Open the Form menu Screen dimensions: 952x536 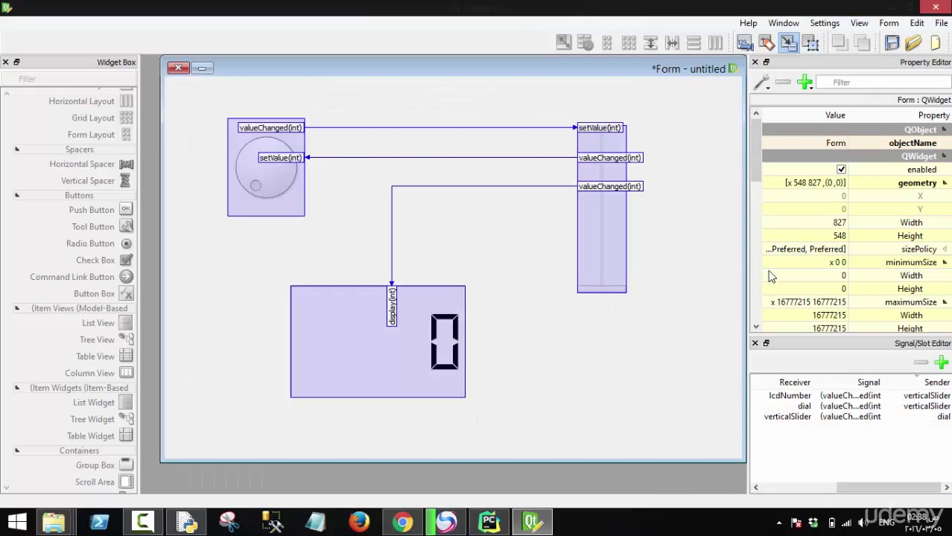(x=889, y=22)
